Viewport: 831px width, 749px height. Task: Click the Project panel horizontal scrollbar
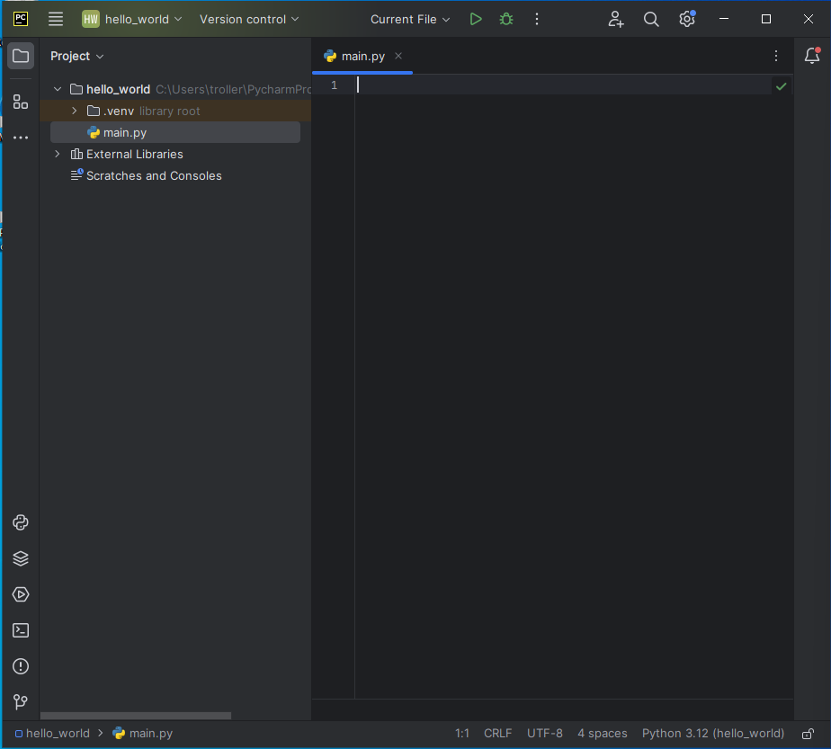pos(135,716)
